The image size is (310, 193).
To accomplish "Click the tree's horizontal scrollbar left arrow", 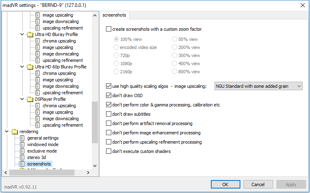I will pyautogui.click(x=6, y=173).
